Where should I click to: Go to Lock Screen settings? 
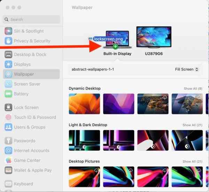(x=26, y=107)
